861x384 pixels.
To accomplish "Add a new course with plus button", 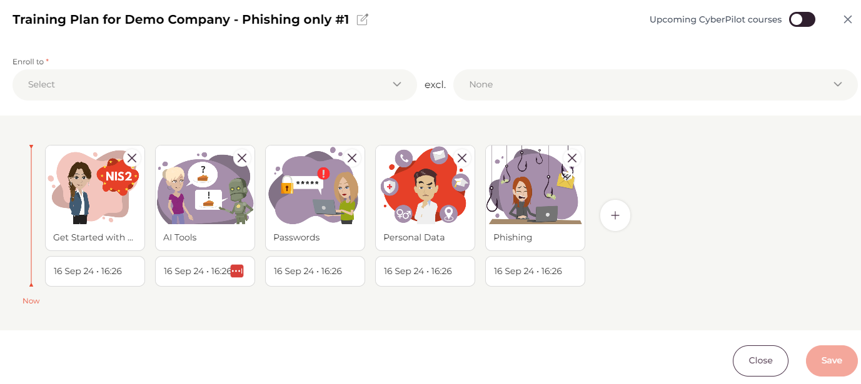I will [x=615, y=215].
